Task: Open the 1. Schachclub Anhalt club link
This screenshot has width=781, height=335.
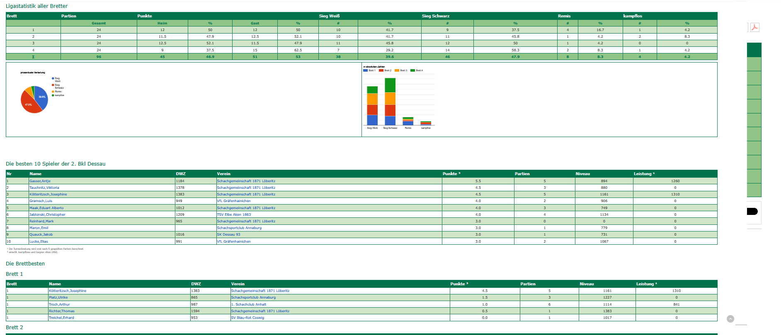Action: click(249, 304)
